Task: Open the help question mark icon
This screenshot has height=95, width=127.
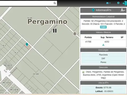Action: [x=118, y=3]
